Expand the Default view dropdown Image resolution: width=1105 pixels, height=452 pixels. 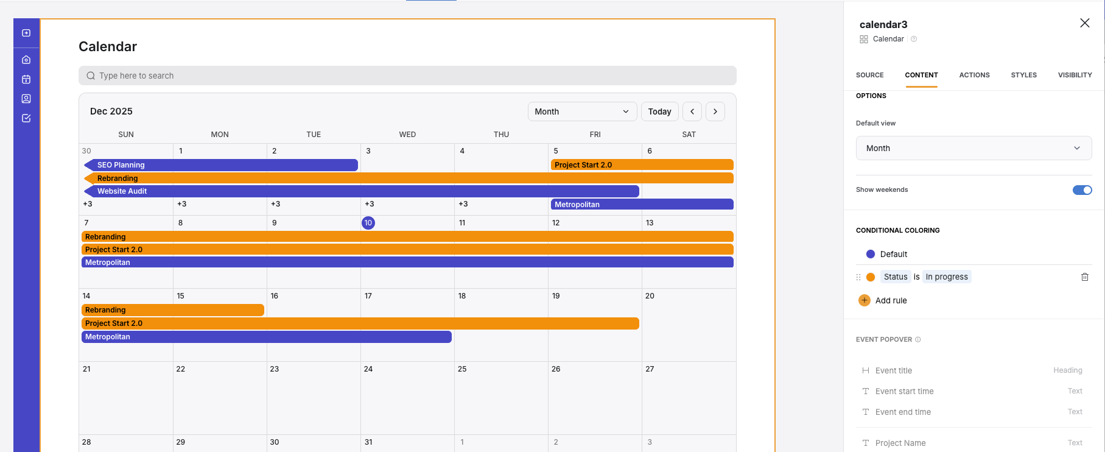click(973, 148)
